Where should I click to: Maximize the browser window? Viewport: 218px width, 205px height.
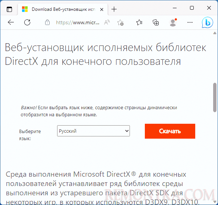pyautogui.click(x=192, y=8)
